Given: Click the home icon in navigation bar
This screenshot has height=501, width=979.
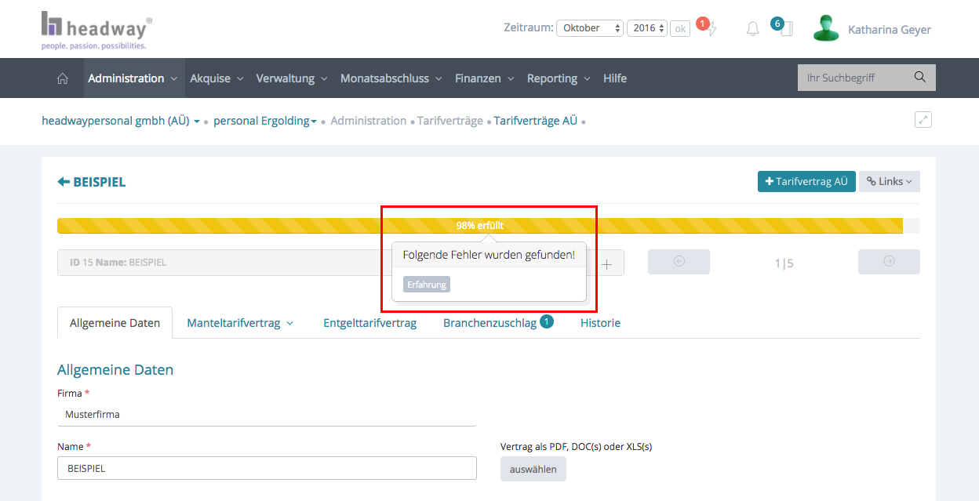Looking at the screenshot, I should pyautogui.click(x=63, y=78).
